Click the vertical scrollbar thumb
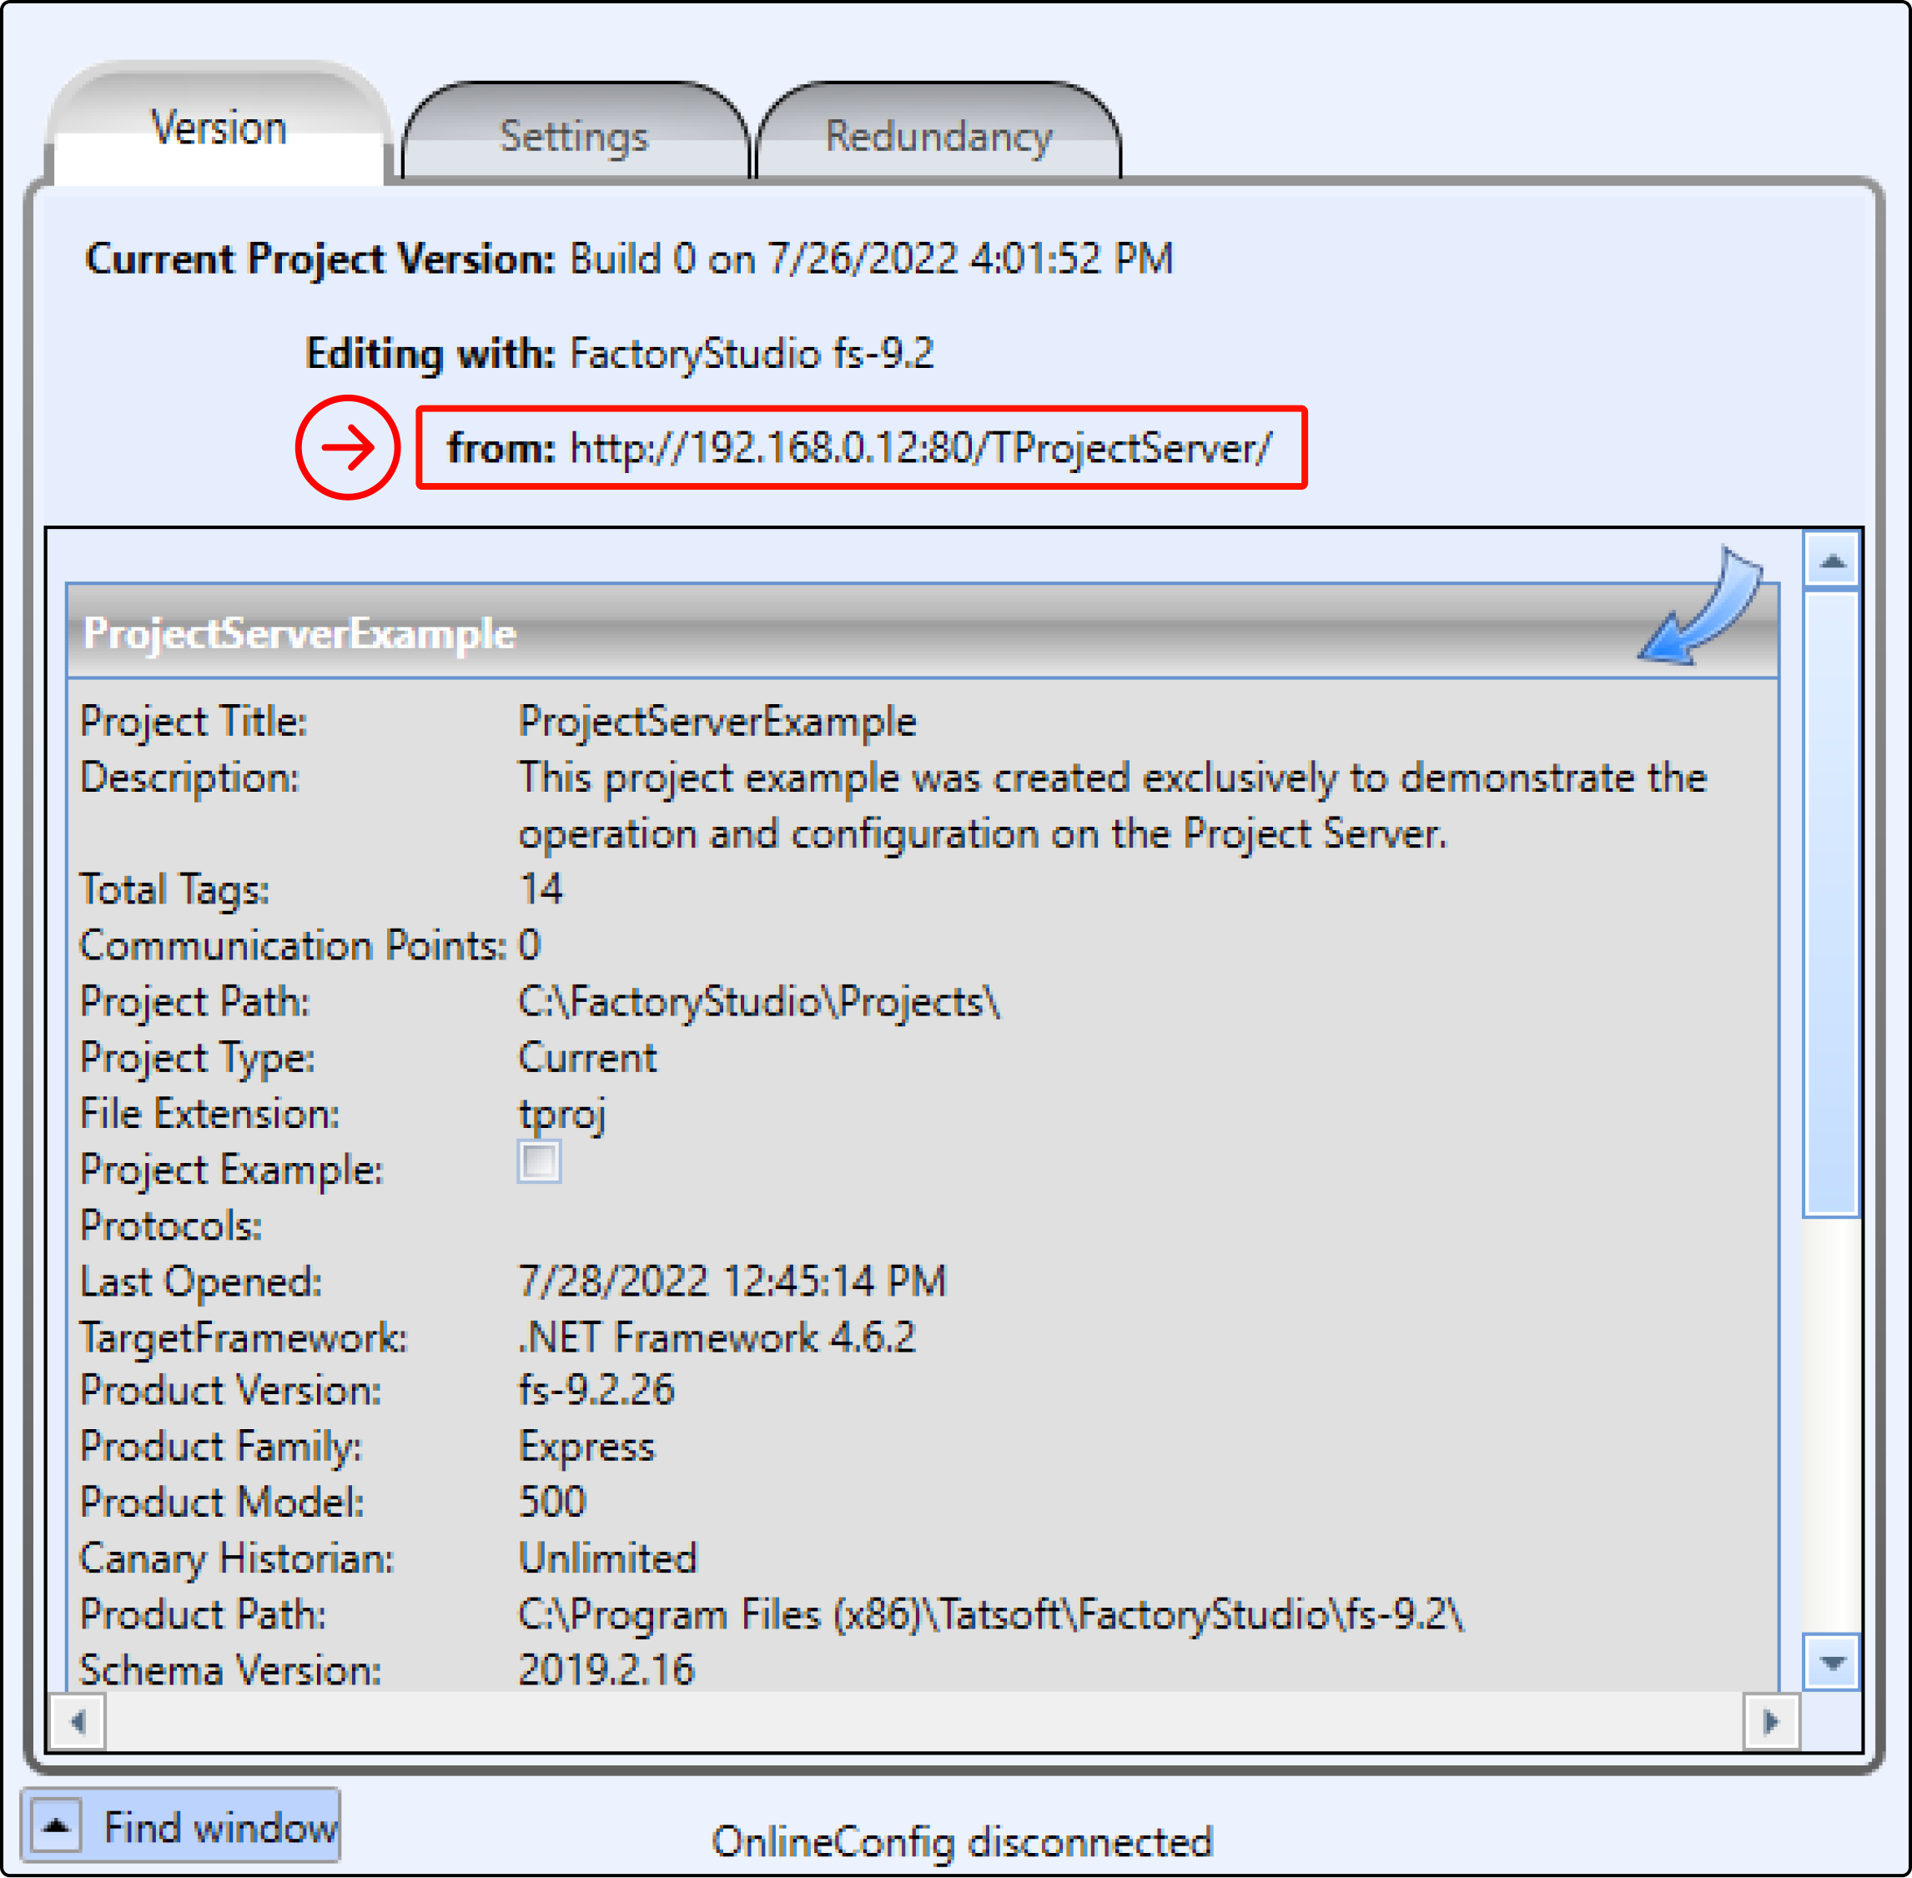Viewport: 1912px width, 1878px height. (1832, 904)
